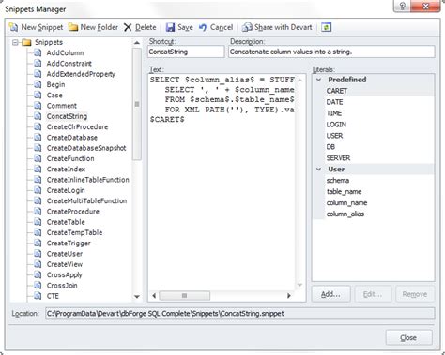Select the CreateTable snippet
The height and width of the screenshot is (355, 445).
(x=66, y=222)
